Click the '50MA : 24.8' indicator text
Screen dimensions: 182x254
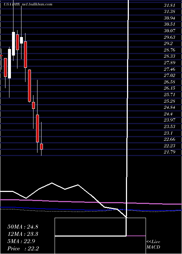click(x=23, y=227)
